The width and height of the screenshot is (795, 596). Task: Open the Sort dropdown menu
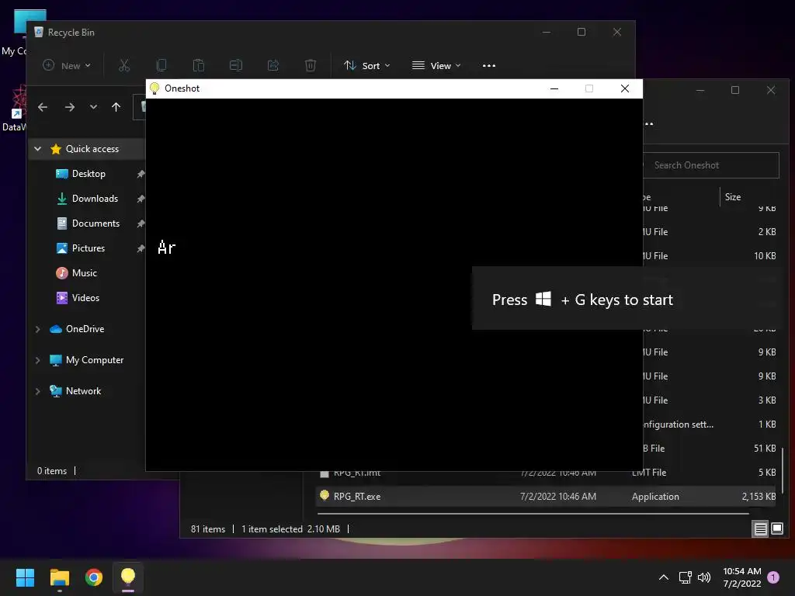(x=367, y=65)
